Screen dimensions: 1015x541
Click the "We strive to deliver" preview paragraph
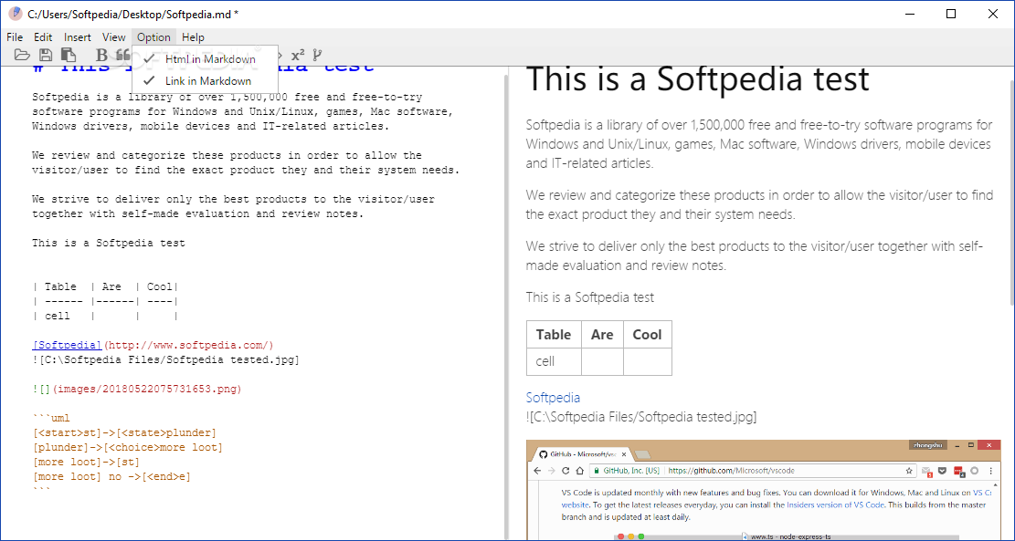point(755,256)
